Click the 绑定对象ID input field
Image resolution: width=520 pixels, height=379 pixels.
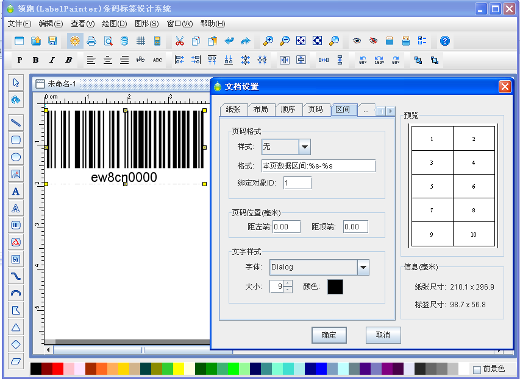(x=297, y=183)
